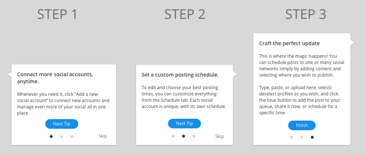This screenshot has width=366, height=155.
Task: Click the 'Craft the perfect update' title
Action: 289,43
